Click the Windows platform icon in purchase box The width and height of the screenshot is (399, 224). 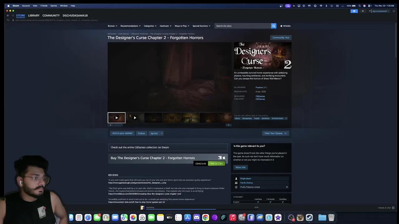tap(220, 158)
